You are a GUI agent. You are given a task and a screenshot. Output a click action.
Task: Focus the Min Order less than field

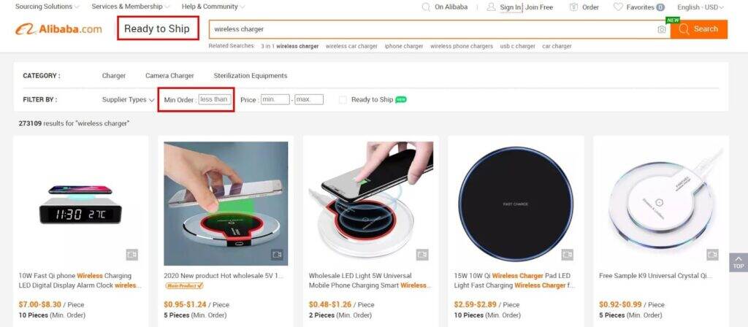point(215,99)
